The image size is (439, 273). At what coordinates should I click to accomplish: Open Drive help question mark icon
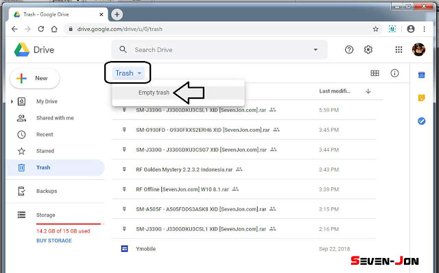(x=349, y=49)
